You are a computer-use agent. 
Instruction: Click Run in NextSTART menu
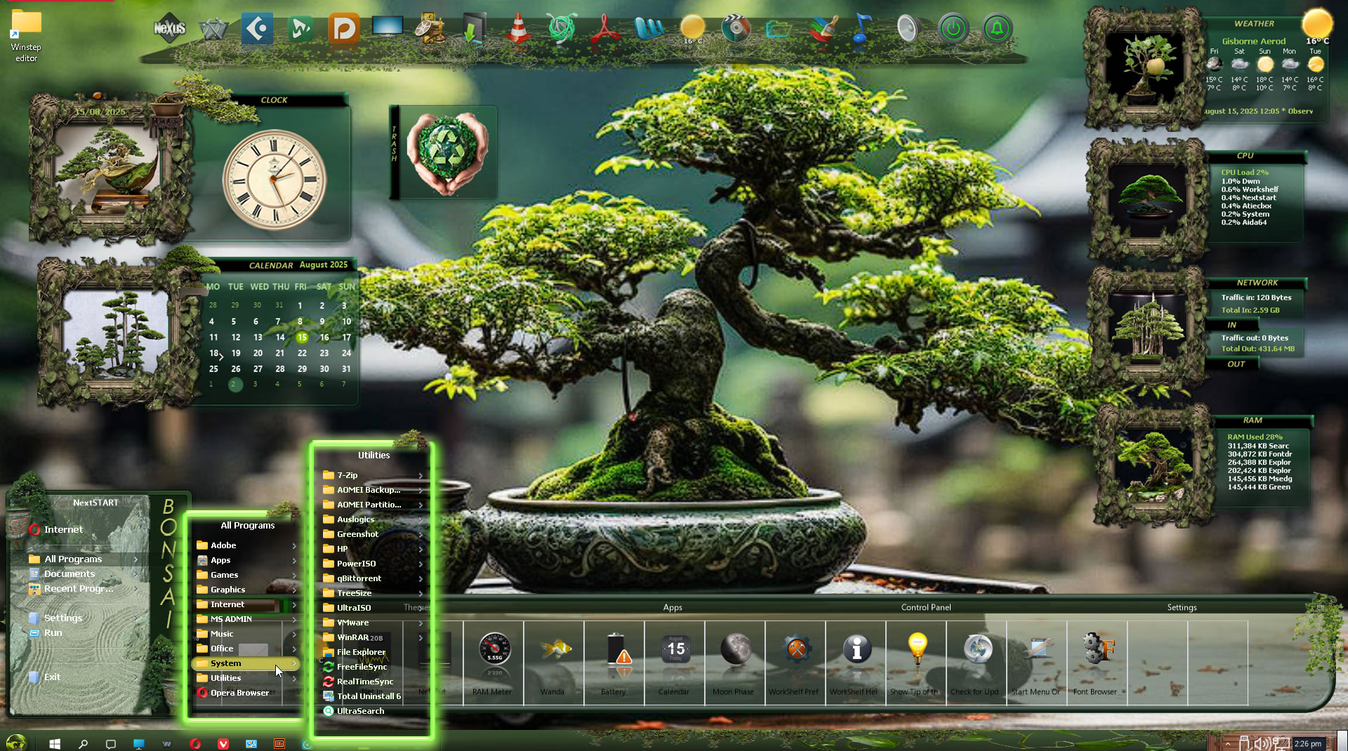53,633
